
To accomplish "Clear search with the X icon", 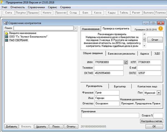I will (76, 28).
